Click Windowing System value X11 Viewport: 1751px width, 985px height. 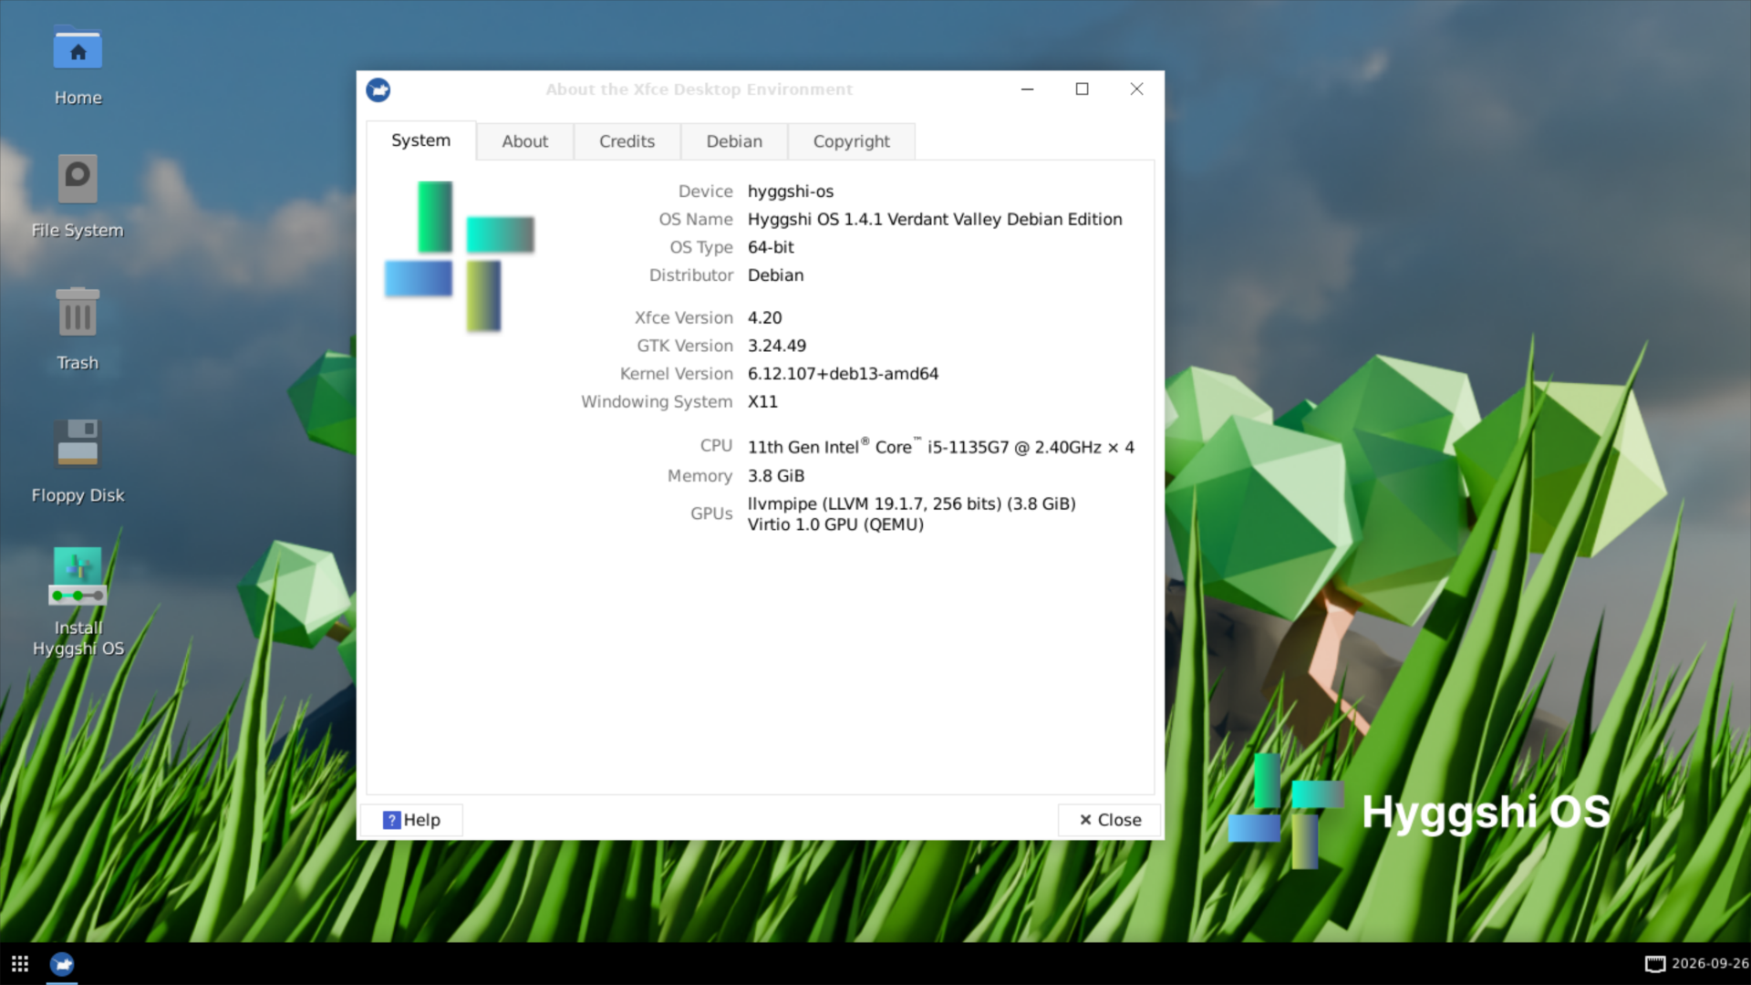(x=762, y=402)
